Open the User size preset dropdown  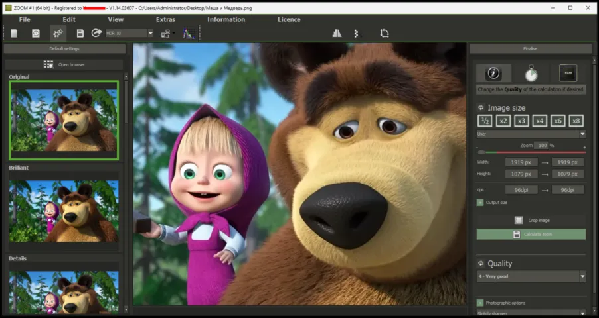click(x=531, y=134)
